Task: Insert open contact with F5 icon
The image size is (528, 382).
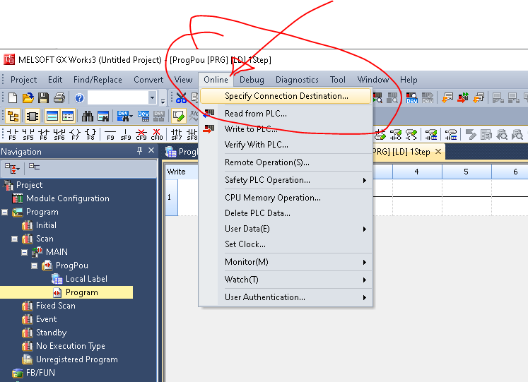Action: tap(13, 134)
